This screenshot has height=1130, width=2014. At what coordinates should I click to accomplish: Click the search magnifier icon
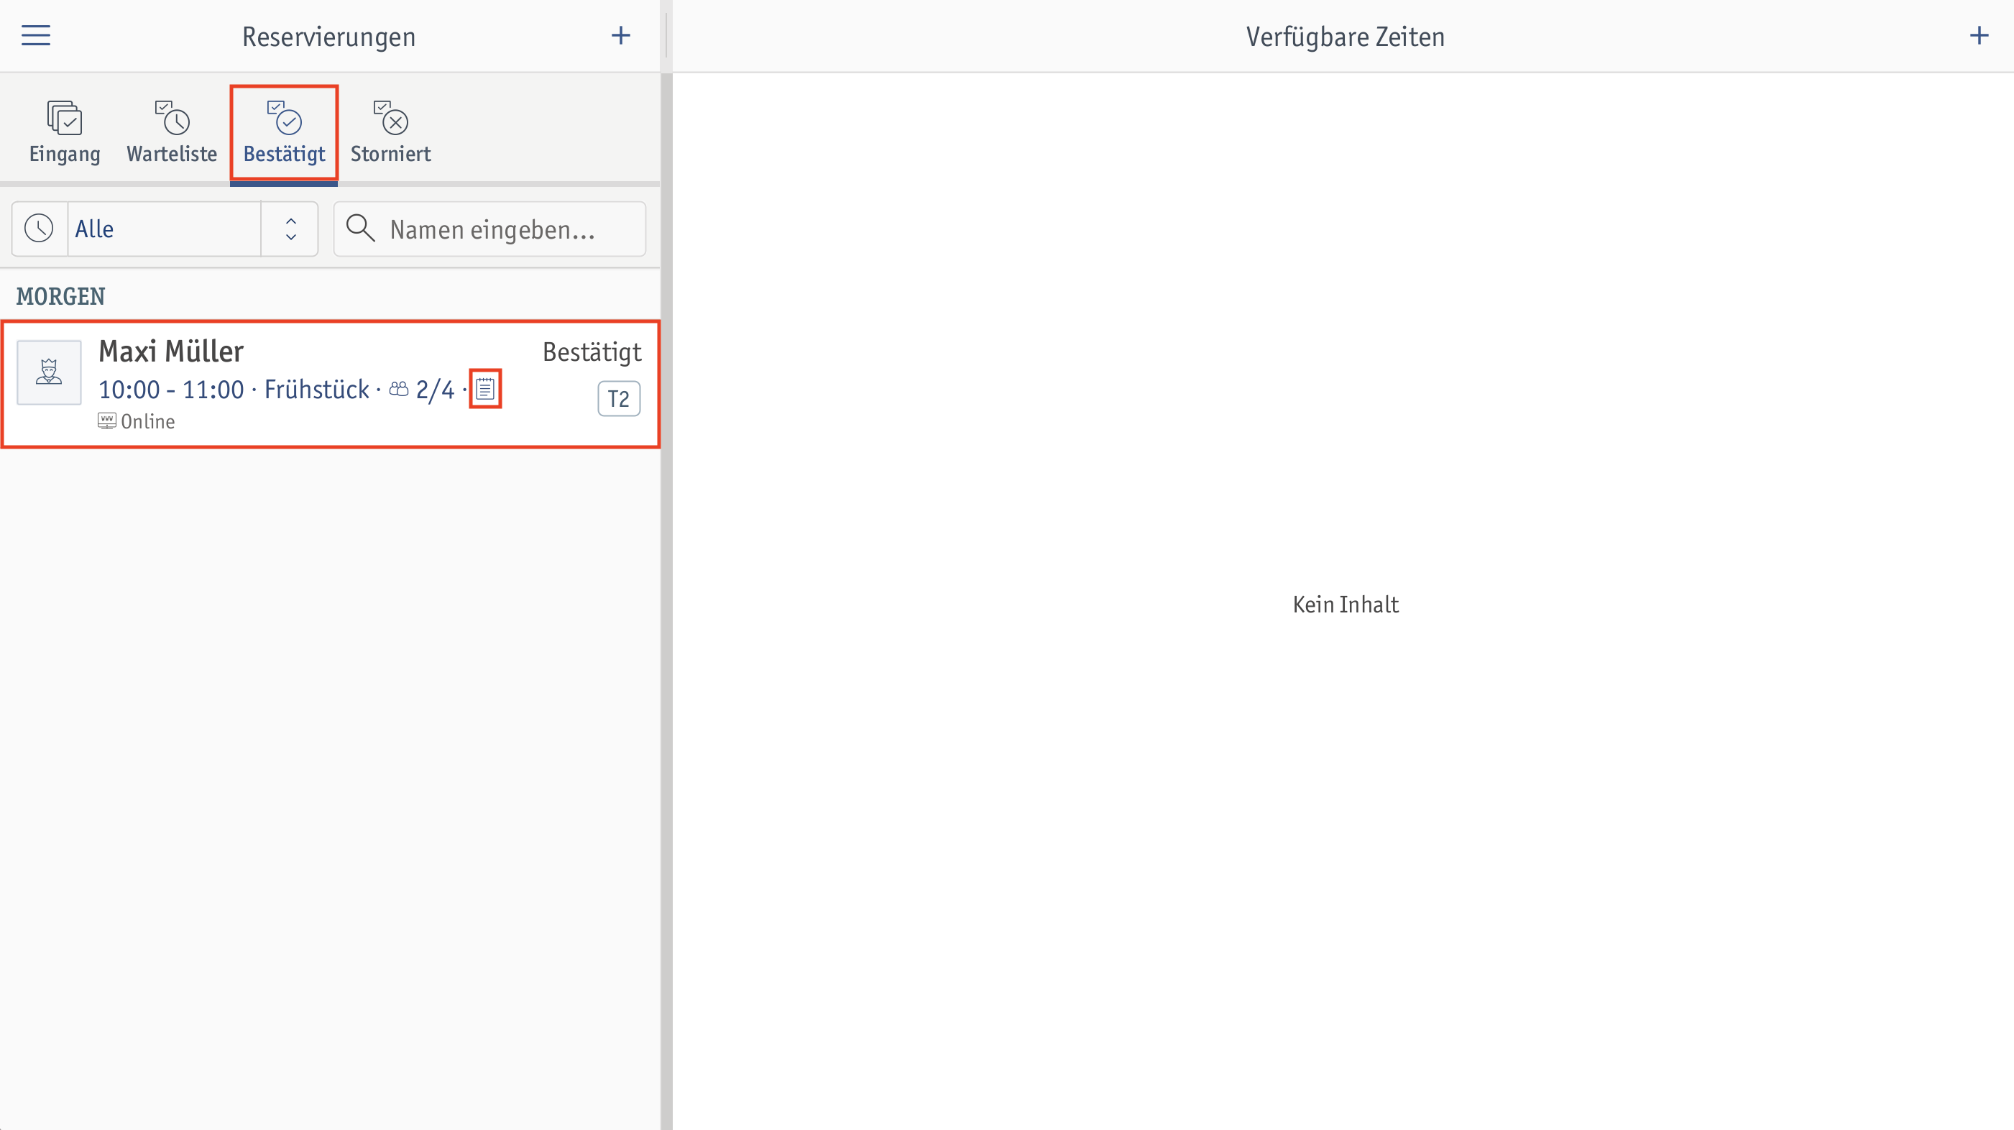360,229
